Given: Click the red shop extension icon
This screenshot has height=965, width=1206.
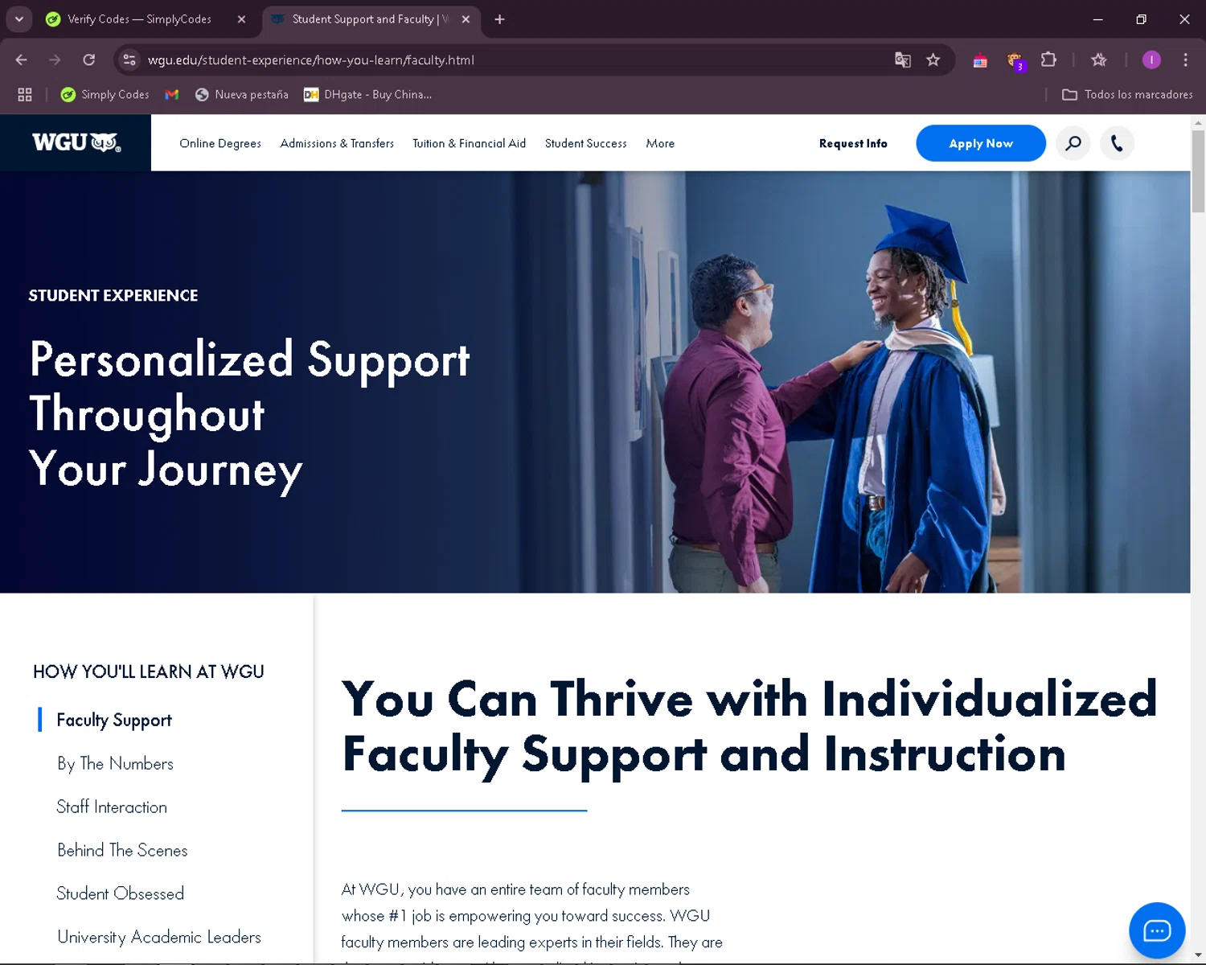Looking at the screenshot, I should pos(980,60).
